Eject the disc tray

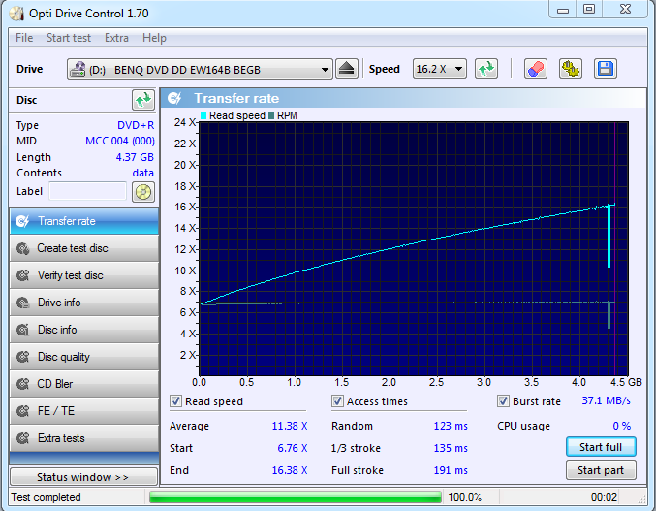[347, 69]
